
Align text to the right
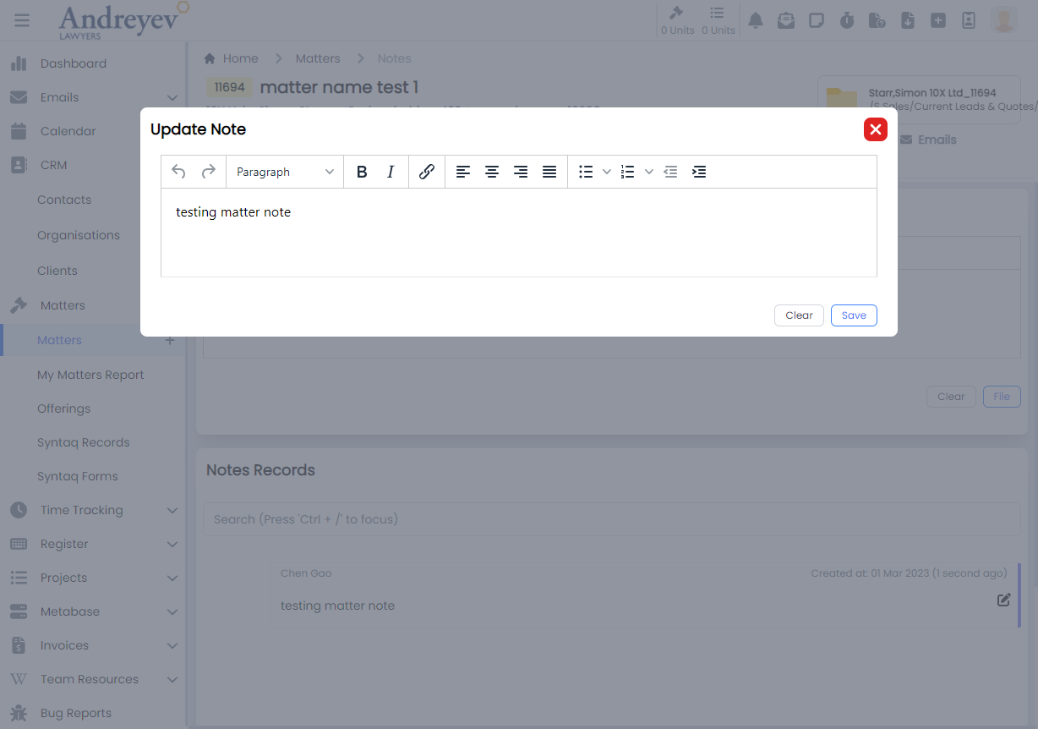click(x=521, y=172)
